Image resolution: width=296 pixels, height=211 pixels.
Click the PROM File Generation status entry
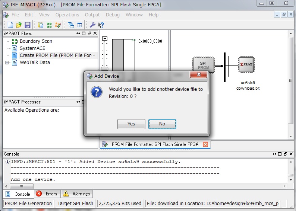coord(28,204)
